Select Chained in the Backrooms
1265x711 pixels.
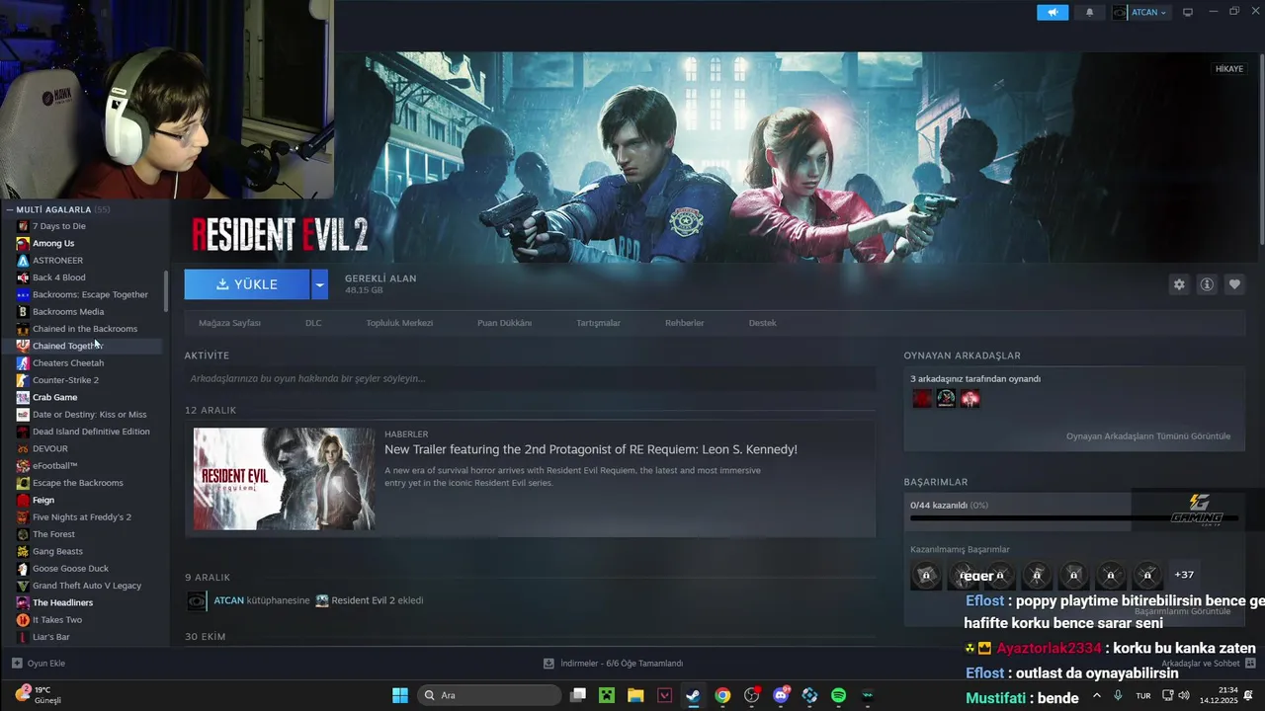click(x=85, y=329)
